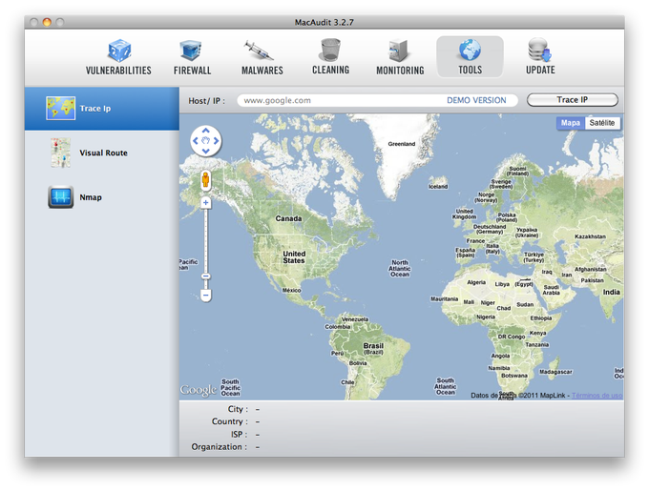Open the Monitoring section
The width and height of the screenshot is (649, 491).
[400, 57]
